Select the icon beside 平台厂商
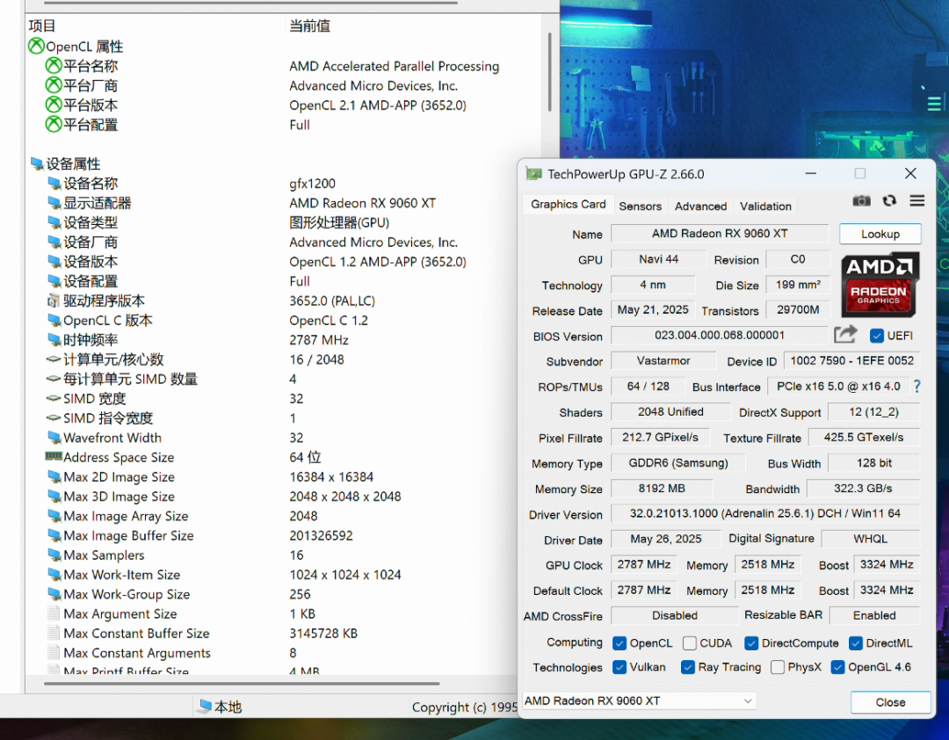 [x=54, y=84]
